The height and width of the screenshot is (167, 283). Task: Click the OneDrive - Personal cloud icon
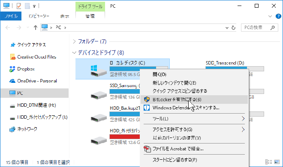point(12,81)
